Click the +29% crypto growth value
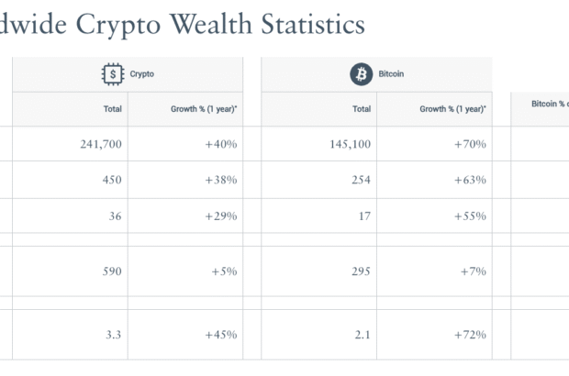Viewport: 569px width, 376px height. [221, 216]
